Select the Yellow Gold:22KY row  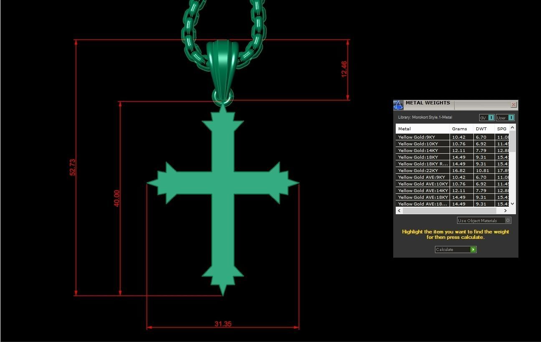[453, 170]
